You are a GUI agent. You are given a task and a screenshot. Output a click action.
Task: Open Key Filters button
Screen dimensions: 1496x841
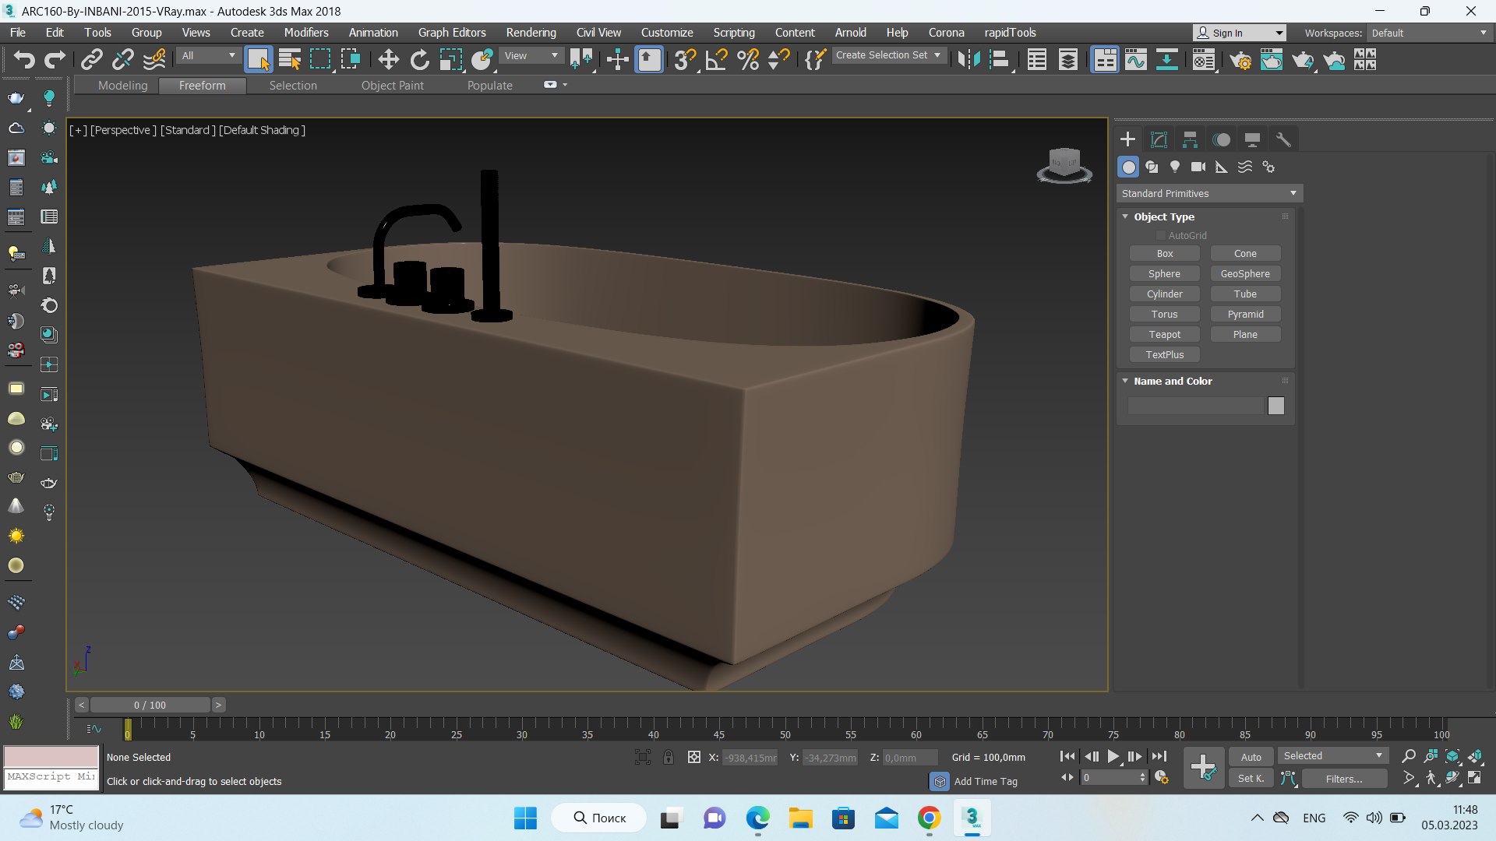(x=1344, y=779)
